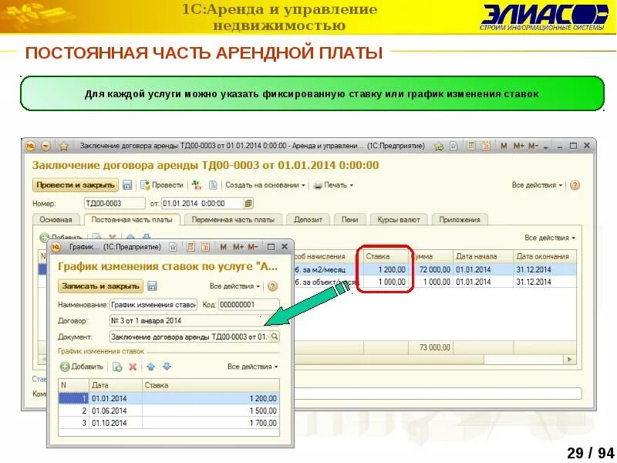Click the 'Дата начала' column header

point(483,256)
